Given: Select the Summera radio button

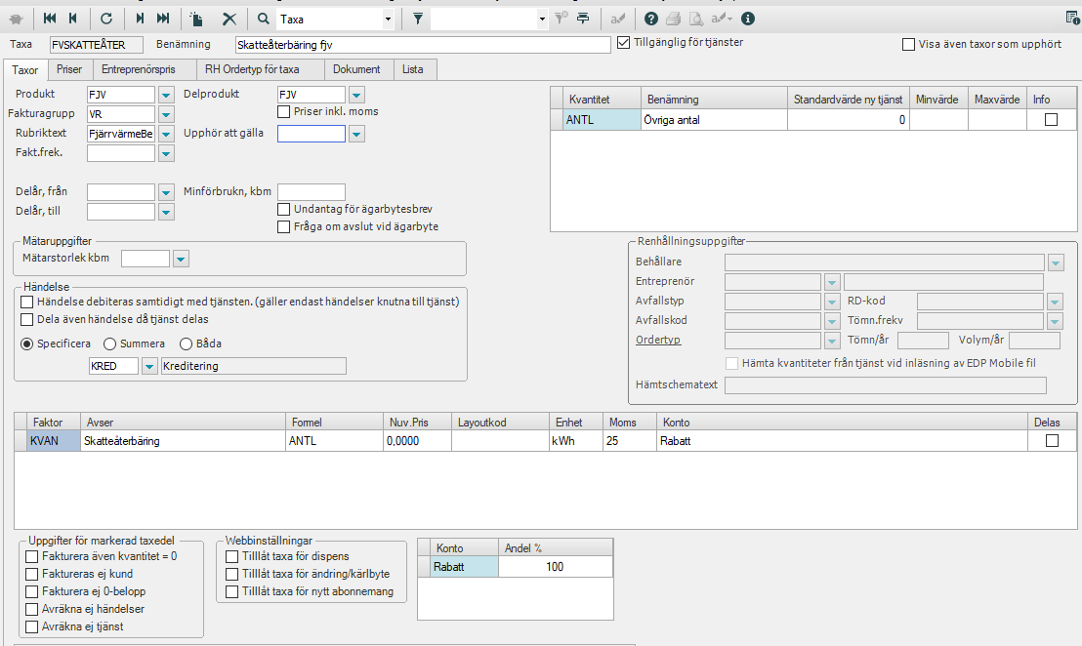Looking at the screenshot, I should [x=109, y=344].
